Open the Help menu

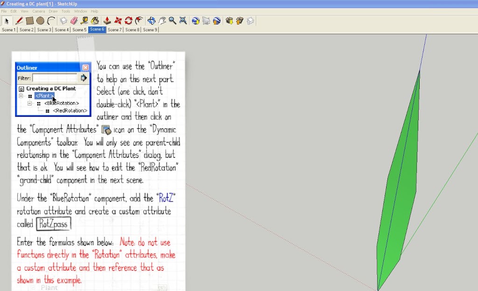(x=94, y=11)
